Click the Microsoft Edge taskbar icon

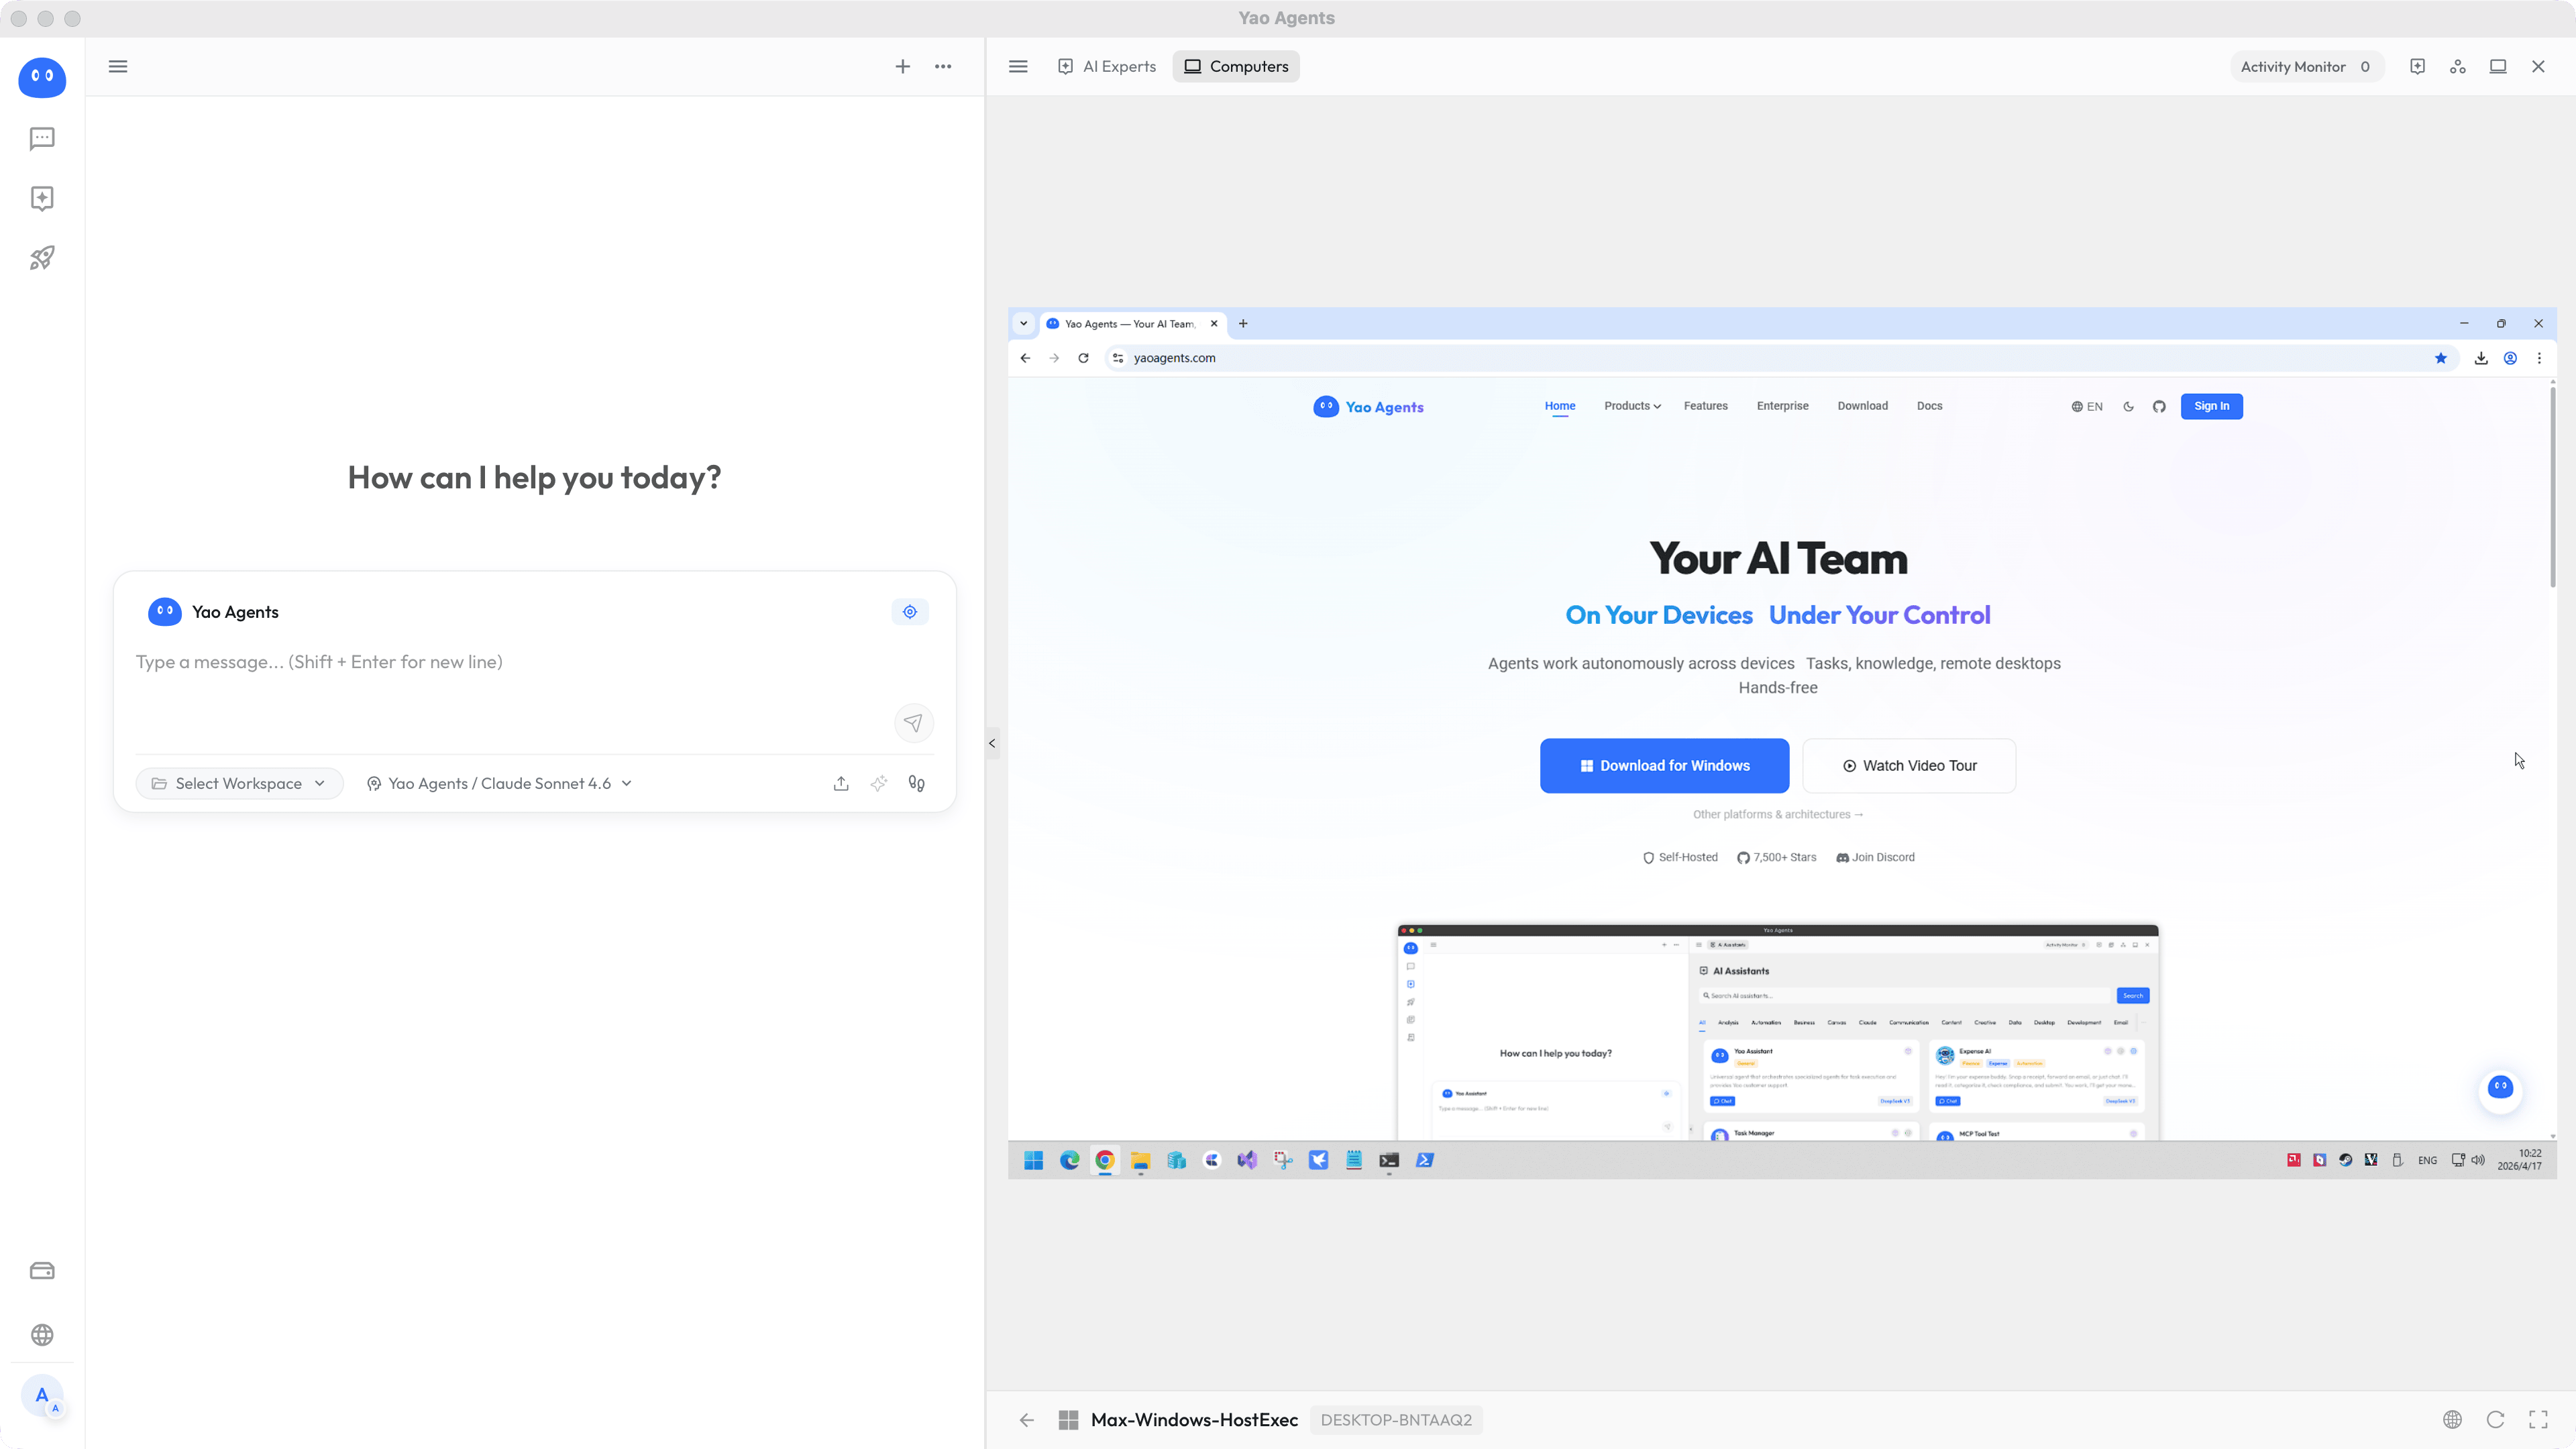pyautogui.click(x=1069, y=1160)
